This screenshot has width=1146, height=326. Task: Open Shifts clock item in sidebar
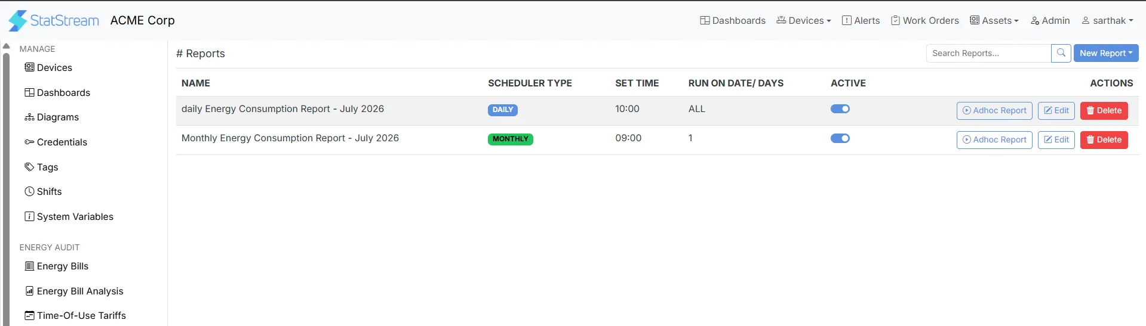click(43, 191)
